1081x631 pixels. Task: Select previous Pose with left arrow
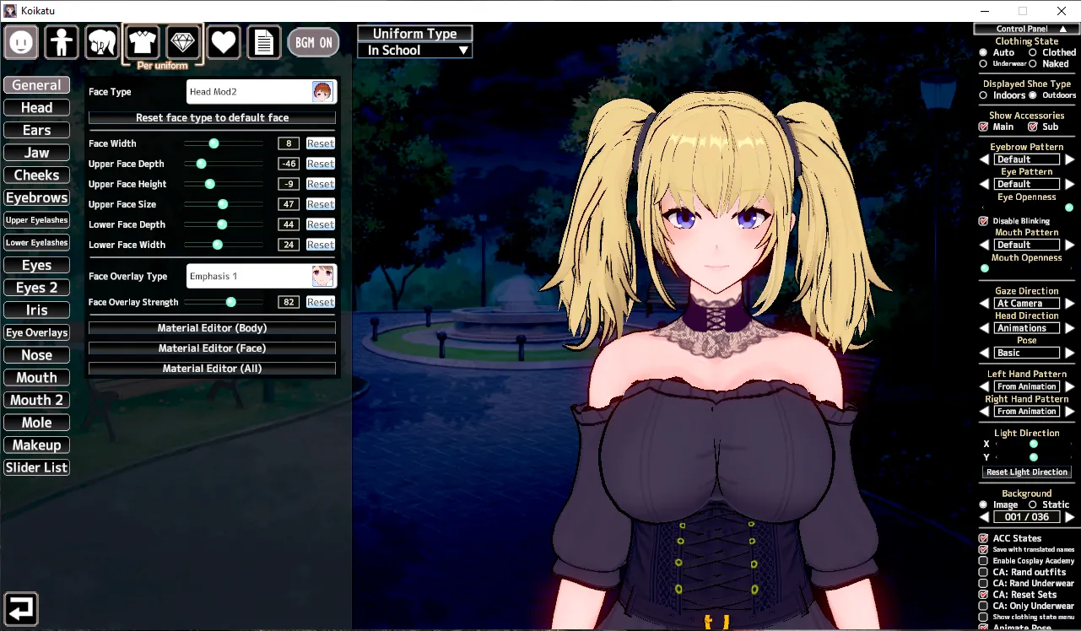(x=984, y=353)
